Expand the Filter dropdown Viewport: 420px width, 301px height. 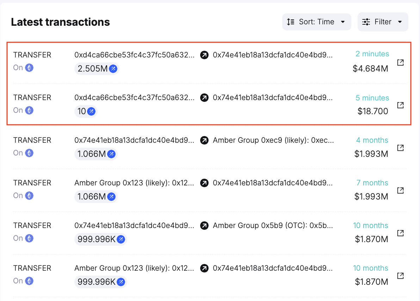383,21
